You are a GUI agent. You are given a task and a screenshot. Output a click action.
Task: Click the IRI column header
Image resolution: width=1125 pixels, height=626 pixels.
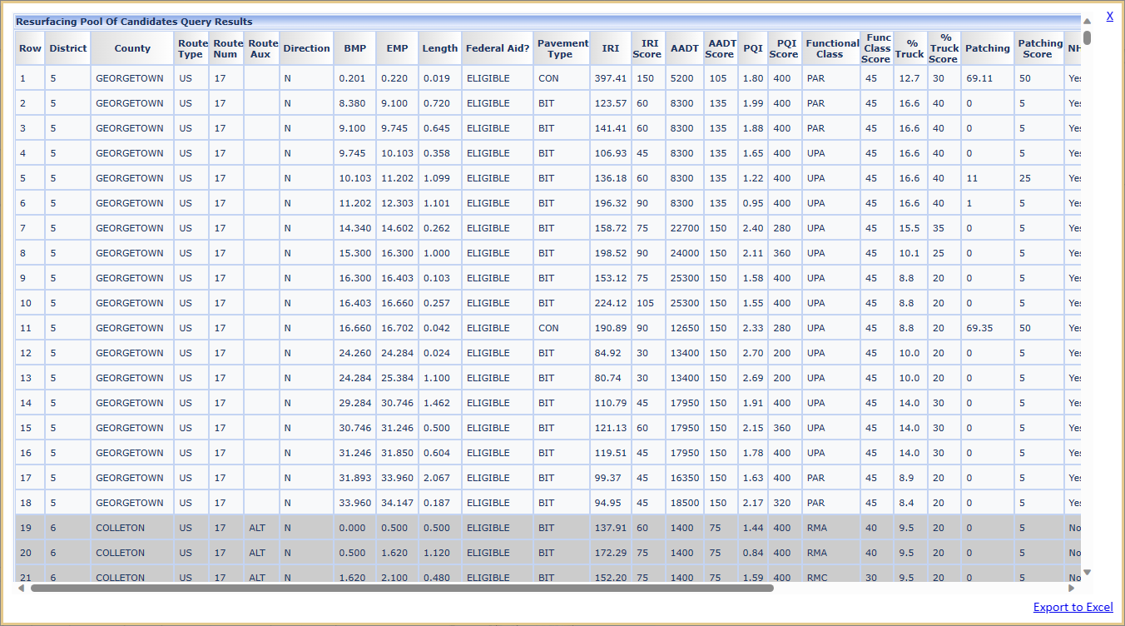click(611, 48)
